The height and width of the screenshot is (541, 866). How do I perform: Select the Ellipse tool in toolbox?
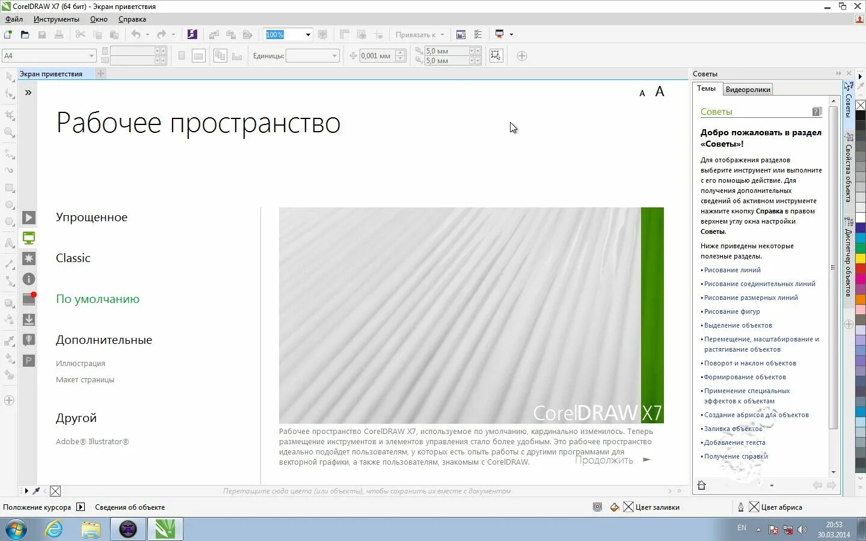[9, 205]
